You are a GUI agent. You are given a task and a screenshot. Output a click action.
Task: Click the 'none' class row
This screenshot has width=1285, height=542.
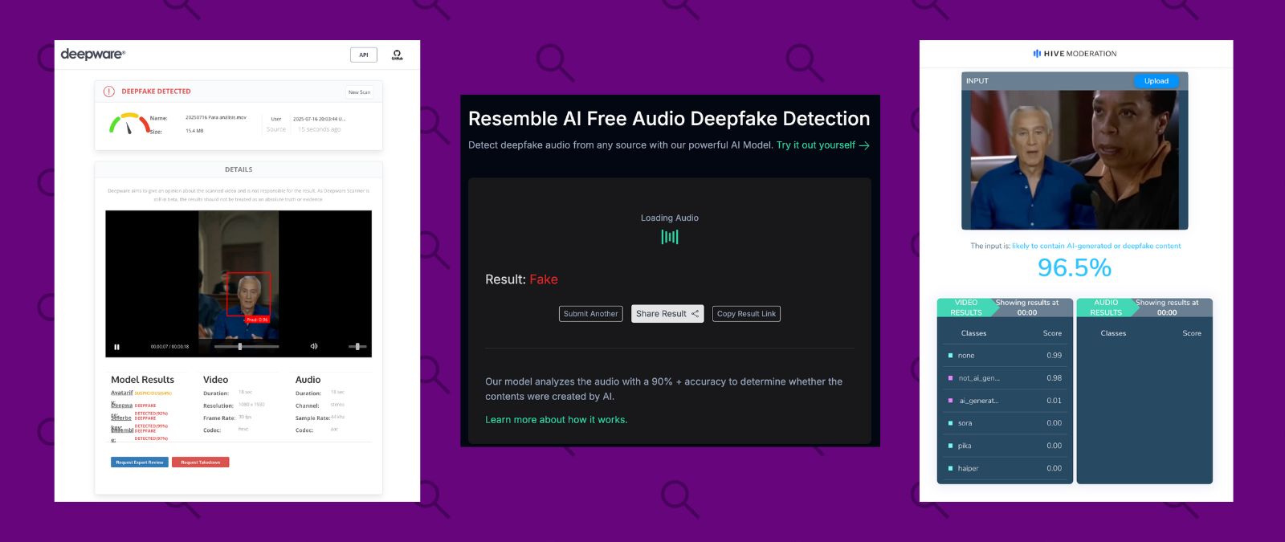click(x=1006, y=356)
